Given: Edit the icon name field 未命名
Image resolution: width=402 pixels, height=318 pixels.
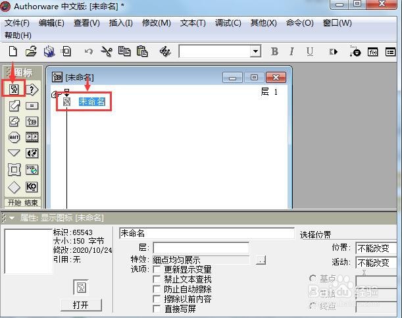Looking at the screenshot, I should (x=207, y=233).
